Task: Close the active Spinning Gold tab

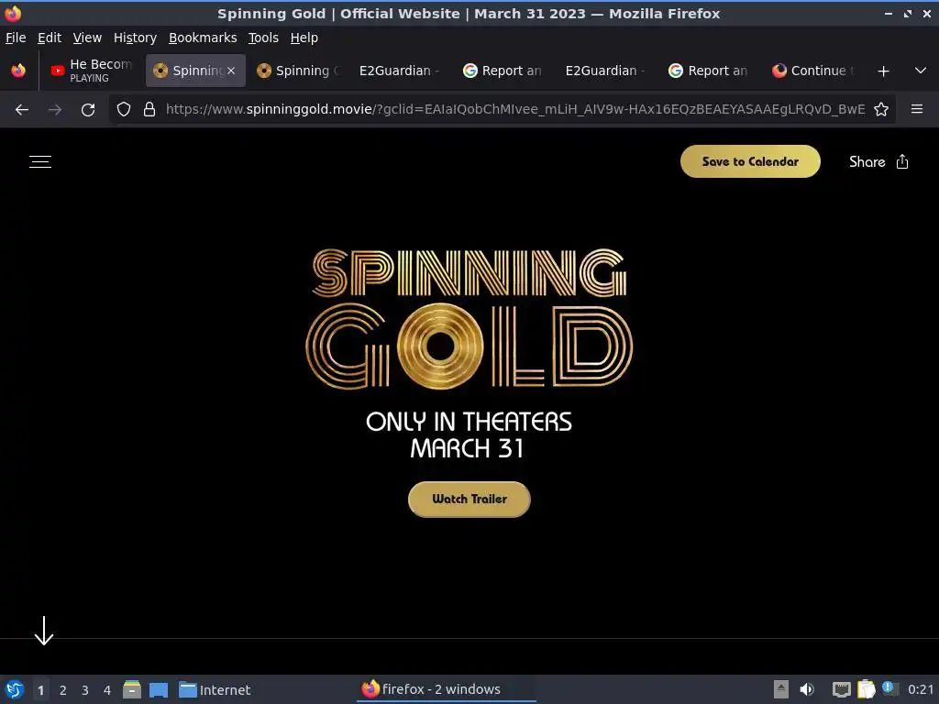Action: pos(231,71)
